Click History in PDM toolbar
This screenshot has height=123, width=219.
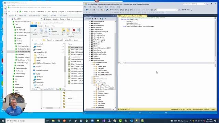pyautogui.click(x=46, y=16)
